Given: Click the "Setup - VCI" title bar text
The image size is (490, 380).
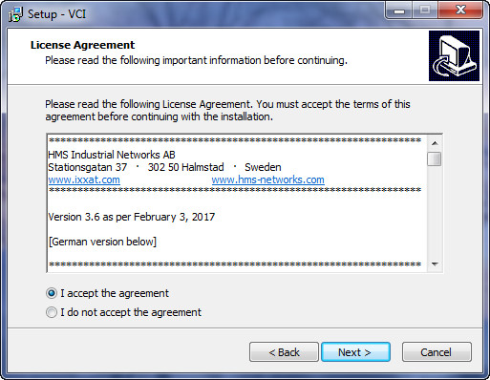Looking at the screenshot, I should (57, 14).
